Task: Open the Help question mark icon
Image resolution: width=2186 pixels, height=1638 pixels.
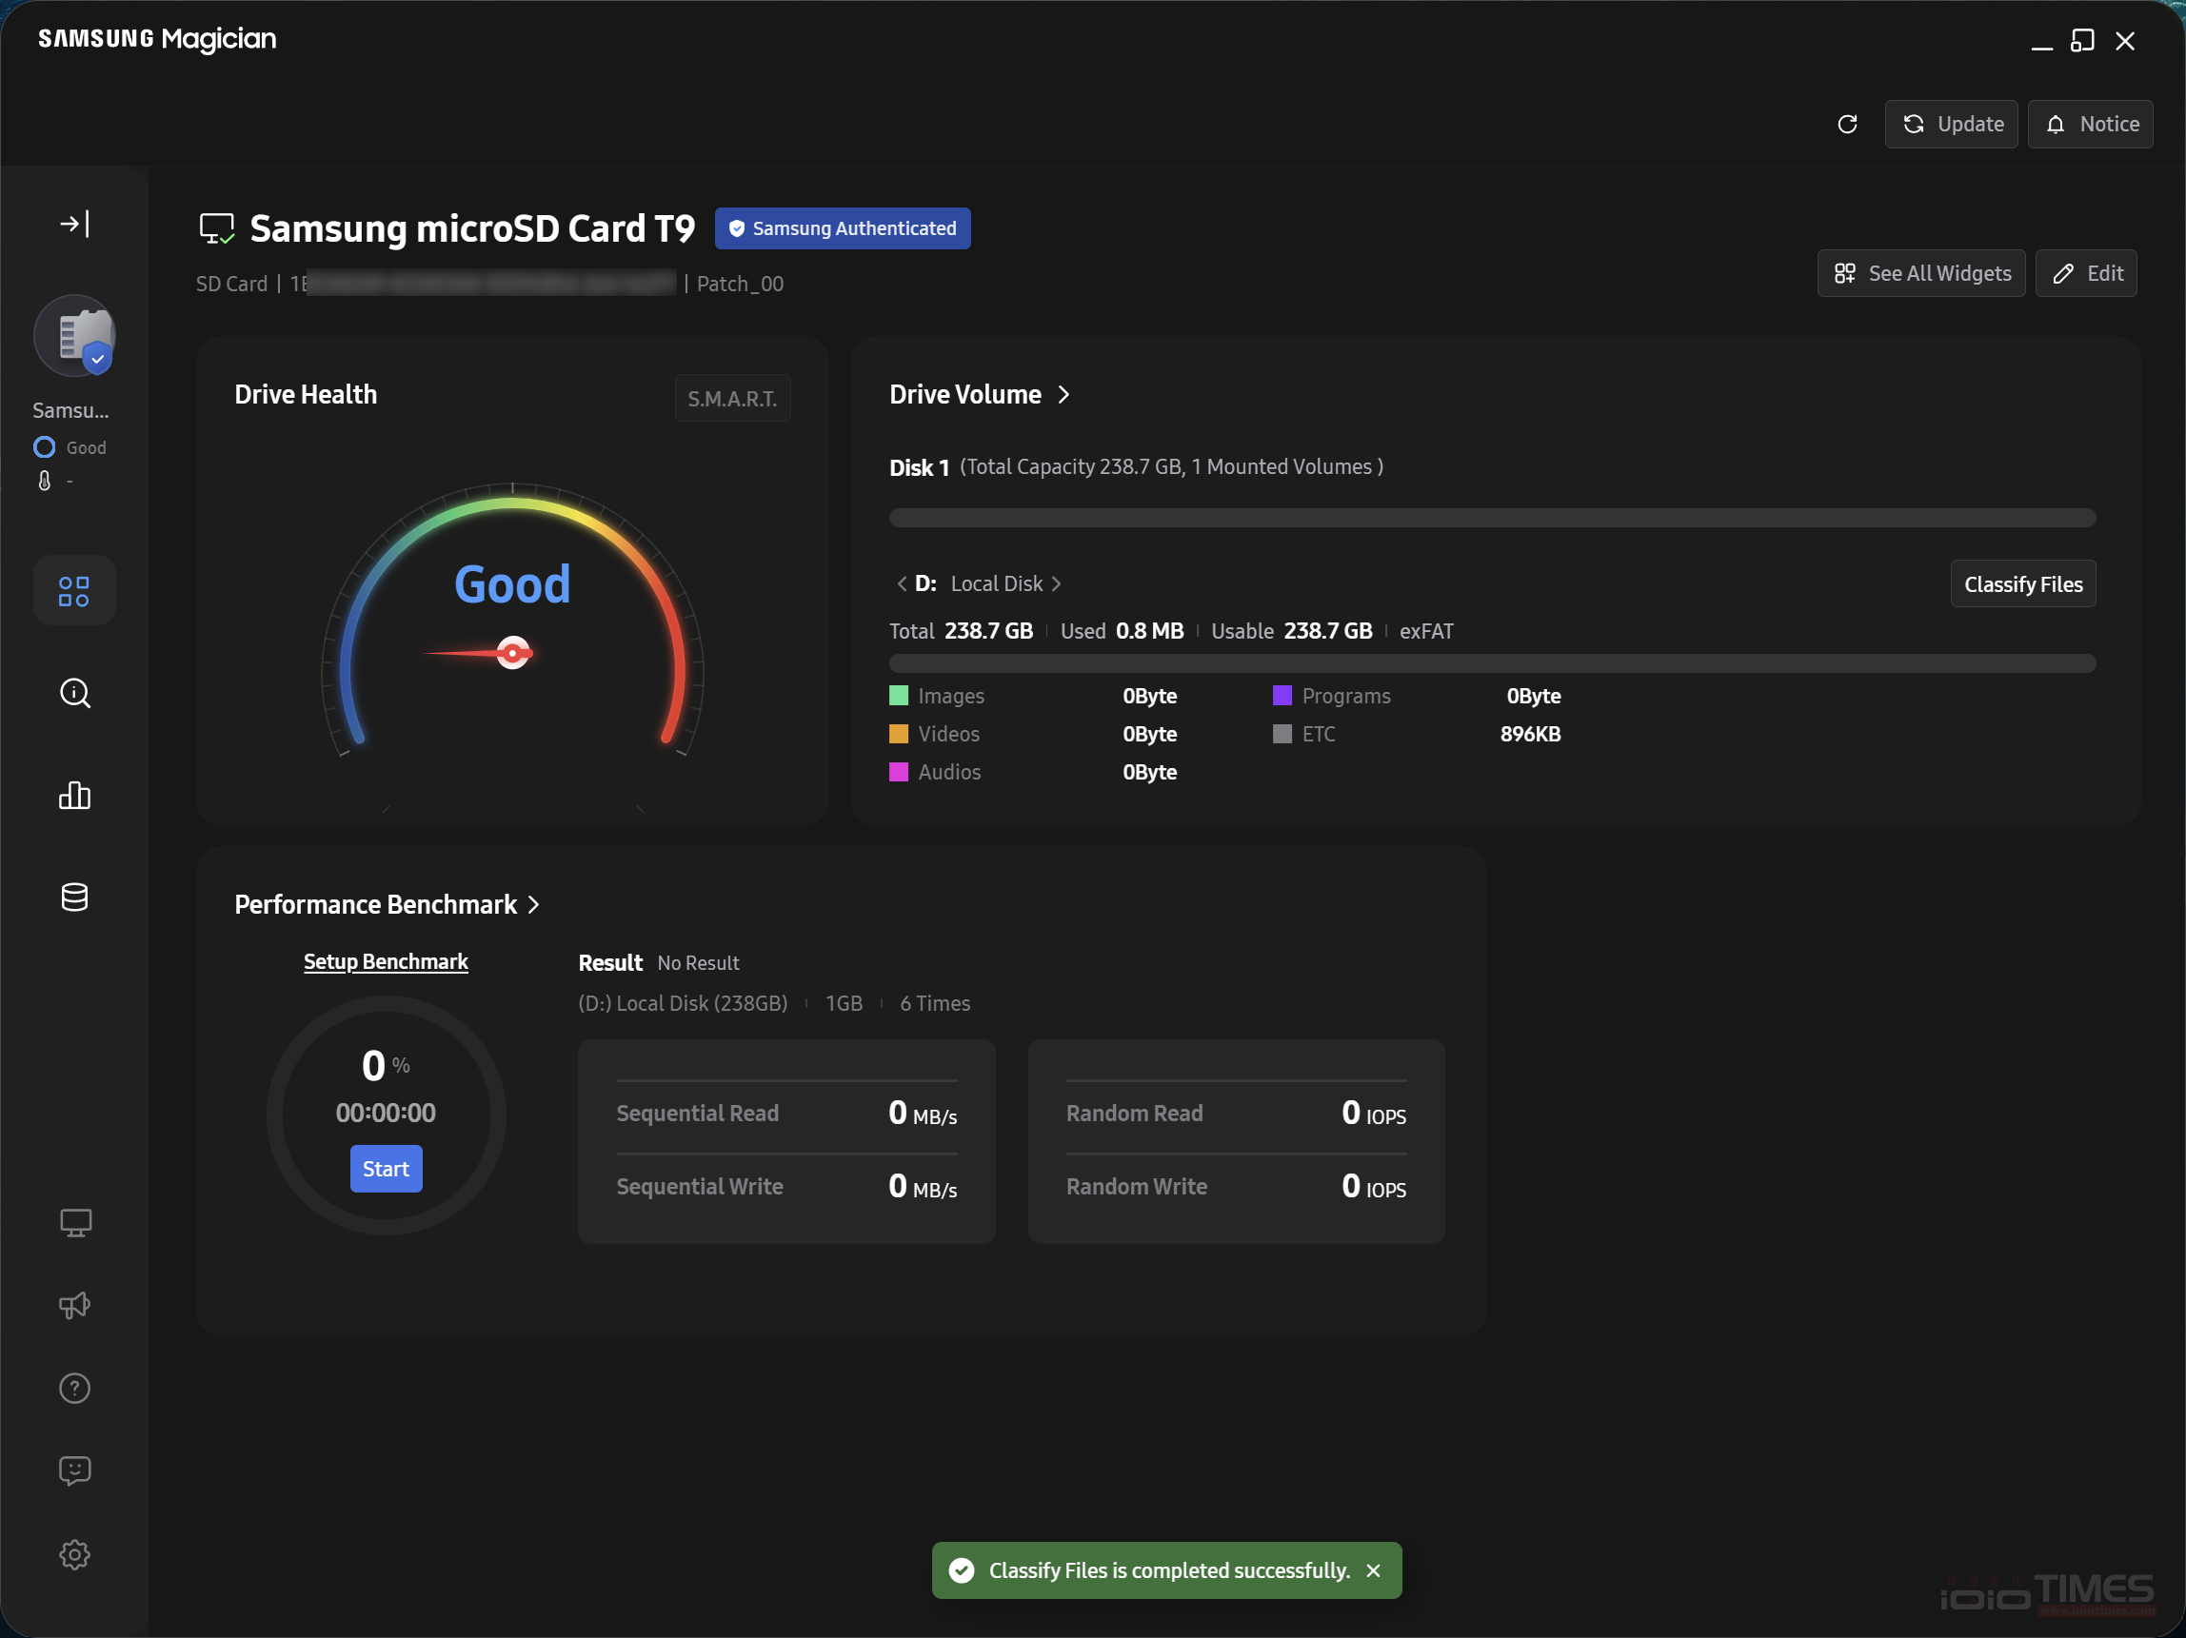Action: [x=74, y=1388]
